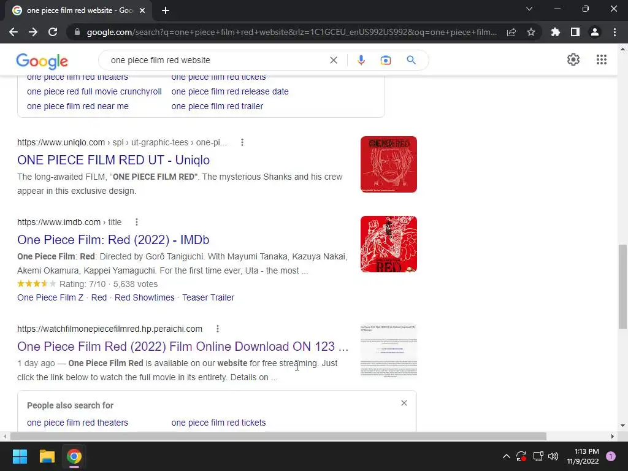Viewport: 628px width, 471px height.
Task: Submit search with magnifier icon
Action: point(411,60)
